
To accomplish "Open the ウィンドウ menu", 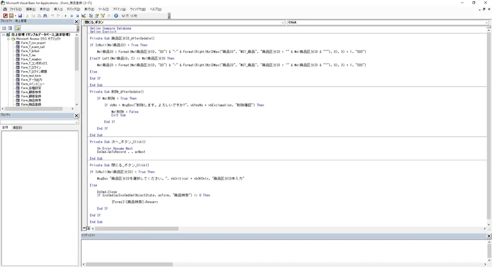I will pyautogui.click(x=137, y=9).
